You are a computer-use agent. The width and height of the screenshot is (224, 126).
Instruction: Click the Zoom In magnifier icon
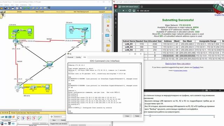(33, 8)
